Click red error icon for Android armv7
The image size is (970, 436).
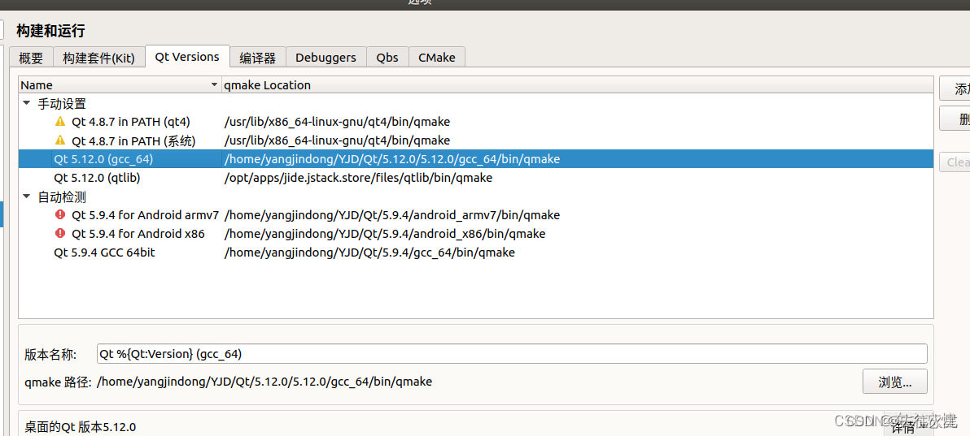pyautogui.click(x=60, y=215)
